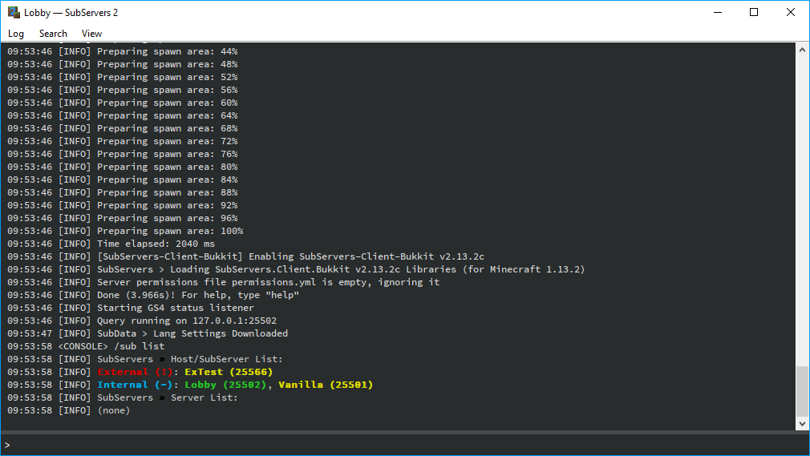Click 'Starting GS4 status listener' line
The image size is (810, 456).
click(131, 308)
